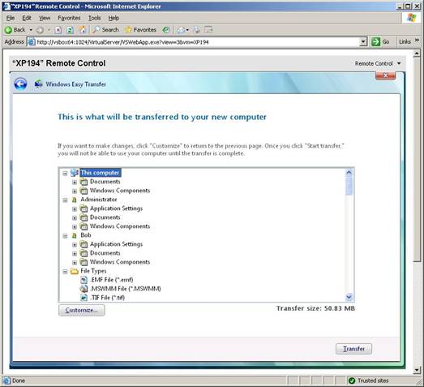Open the Favorites toolbar button
424x387 pixels.
[140, 30]
